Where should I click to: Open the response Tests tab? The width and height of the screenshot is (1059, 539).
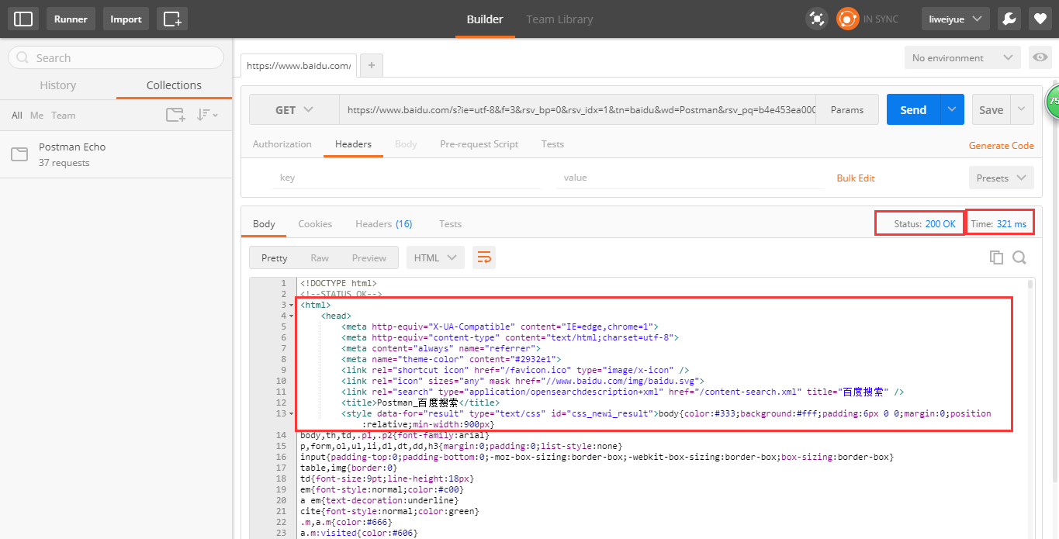click(450, 224)
